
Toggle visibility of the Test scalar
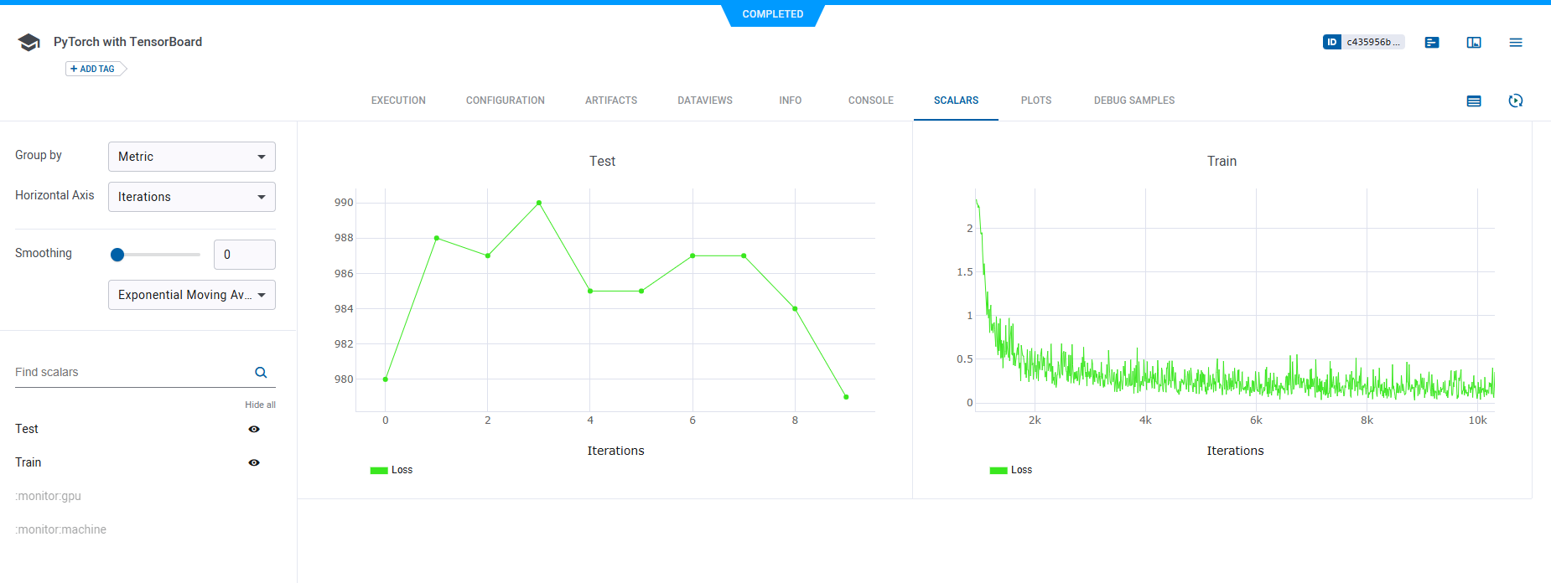click(254, 429)
